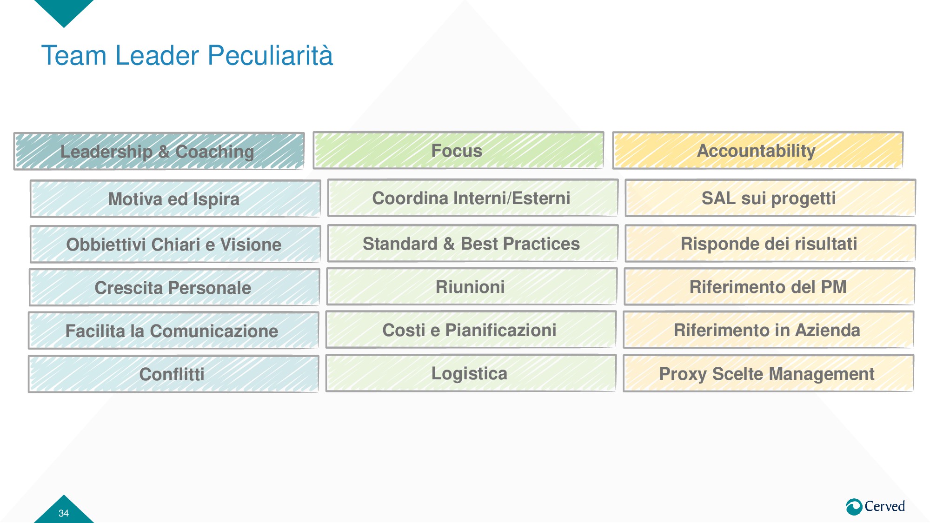Image resolution: width=930 pixels, height=523 pixels.
Task: Click the Facilita la Comunicazione box
Action: (173, 331)
